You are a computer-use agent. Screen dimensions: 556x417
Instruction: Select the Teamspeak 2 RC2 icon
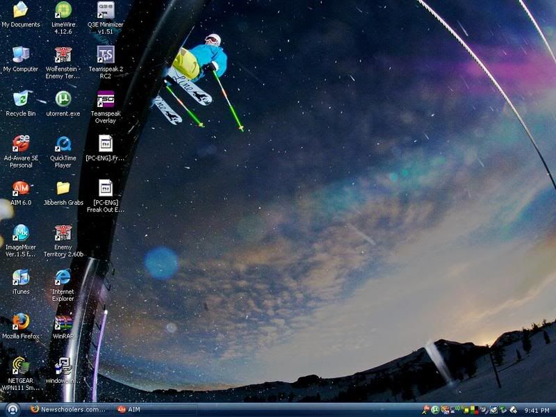(x=105, y=55)
